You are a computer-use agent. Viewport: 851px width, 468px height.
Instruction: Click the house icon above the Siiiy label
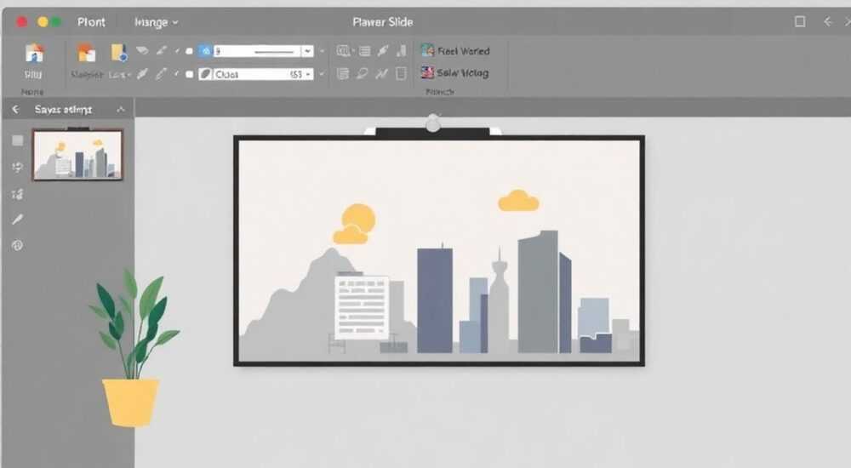pos(34,54)
